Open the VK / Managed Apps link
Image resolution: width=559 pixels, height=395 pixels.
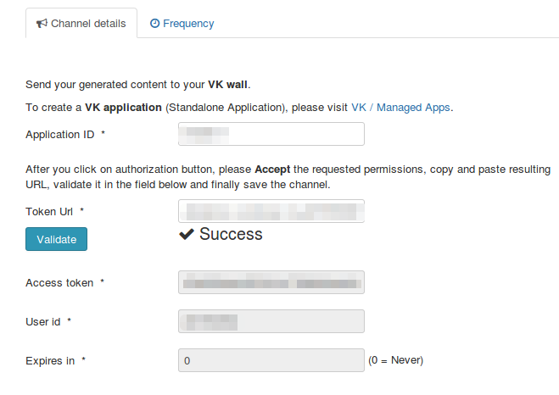[400, 108]
